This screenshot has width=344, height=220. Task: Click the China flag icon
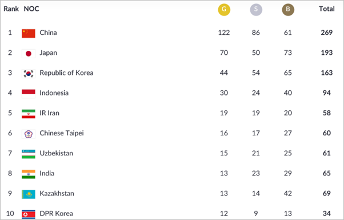pos(29,33)
